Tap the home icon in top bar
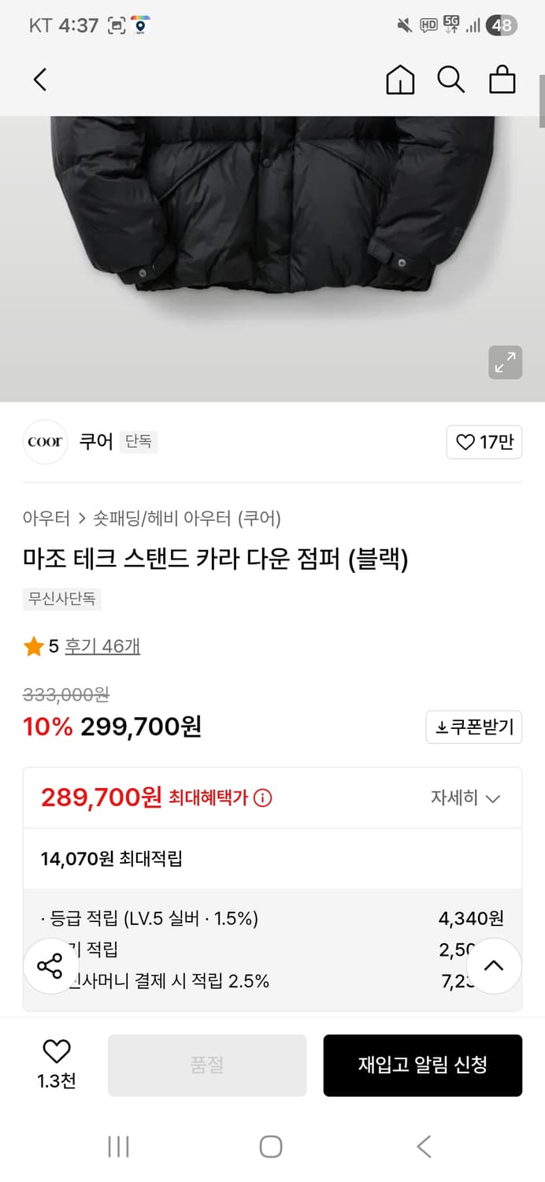The image size is (545, 1182). 399,80
